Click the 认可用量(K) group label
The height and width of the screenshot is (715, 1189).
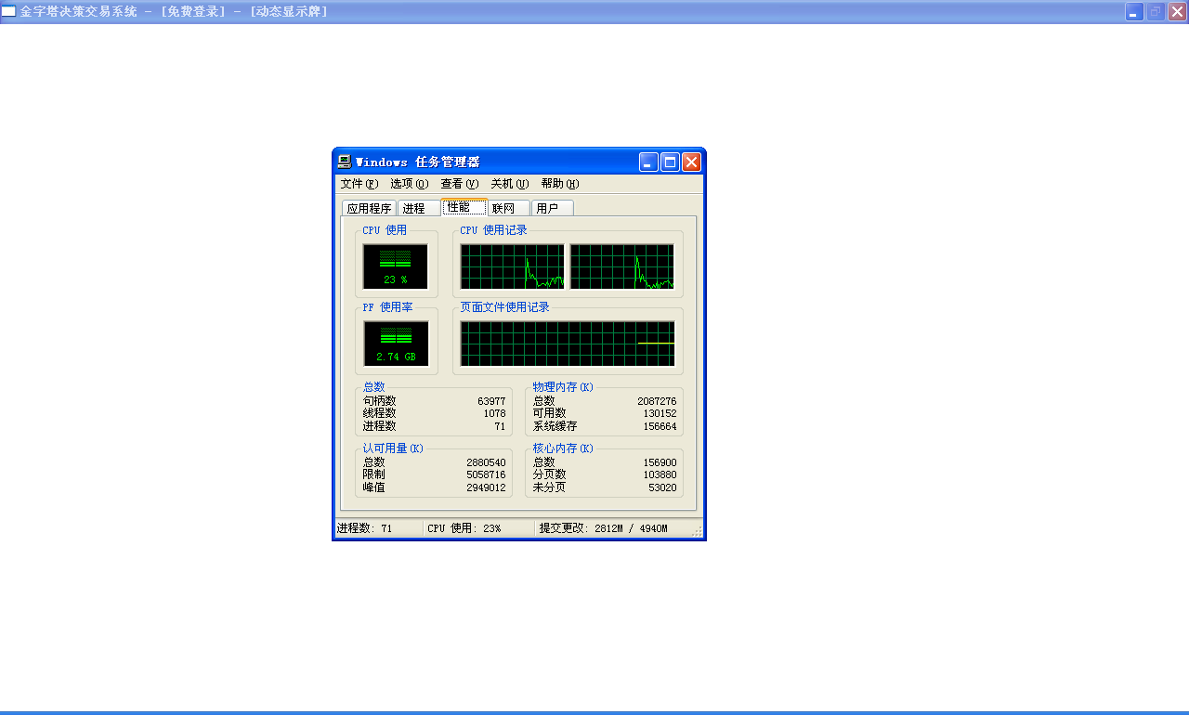point(393,448)
